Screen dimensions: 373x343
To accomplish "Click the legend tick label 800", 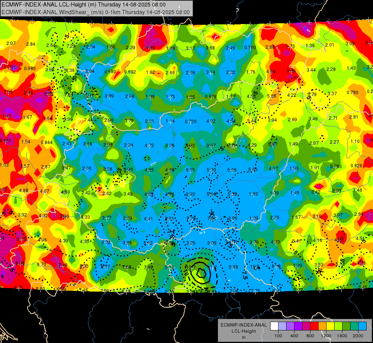I will [310, 336].
